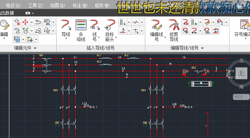Click the 南 direction on the ViewCube compass
250x138 pixels.
coord(241,87)
